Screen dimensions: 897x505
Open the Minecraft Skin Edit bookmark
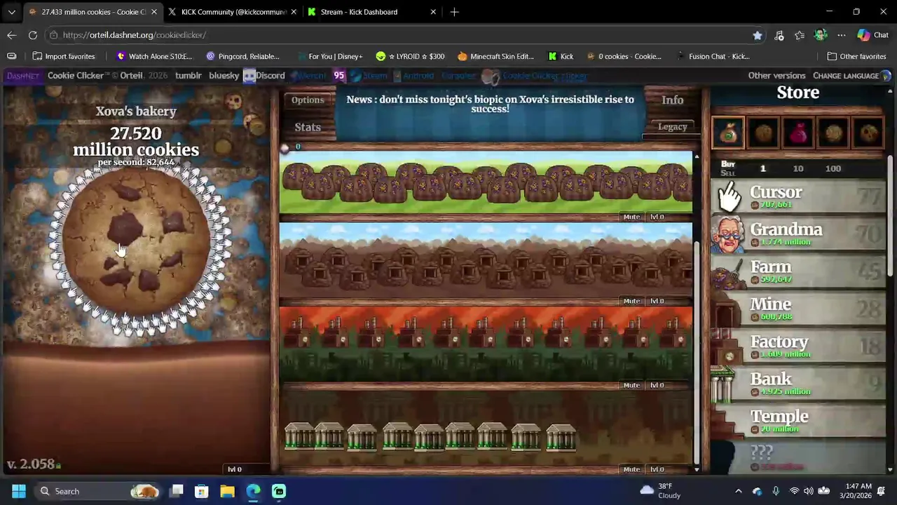pos(495,56)
